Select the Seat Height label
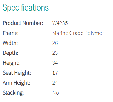The height and width of the screenshot is (102, 113). click(x=17, y=73)
